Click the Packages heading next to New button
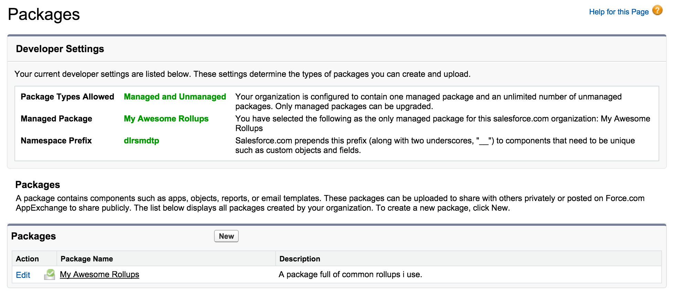Screen dimensions: 673x293 pos(33,236)
